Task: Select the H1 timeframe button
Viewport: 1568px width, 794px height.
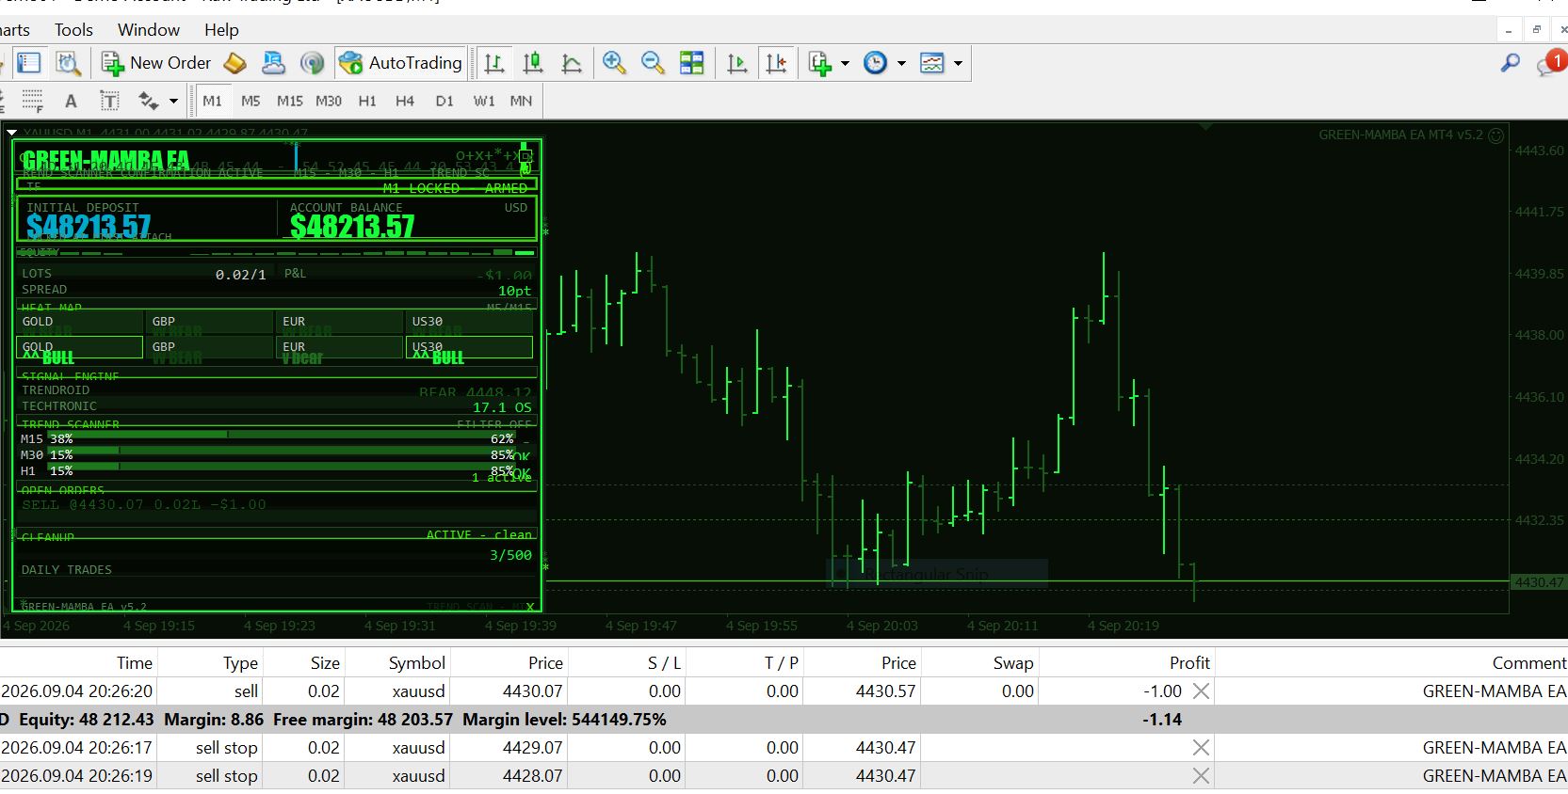Action: pos(367,101)
